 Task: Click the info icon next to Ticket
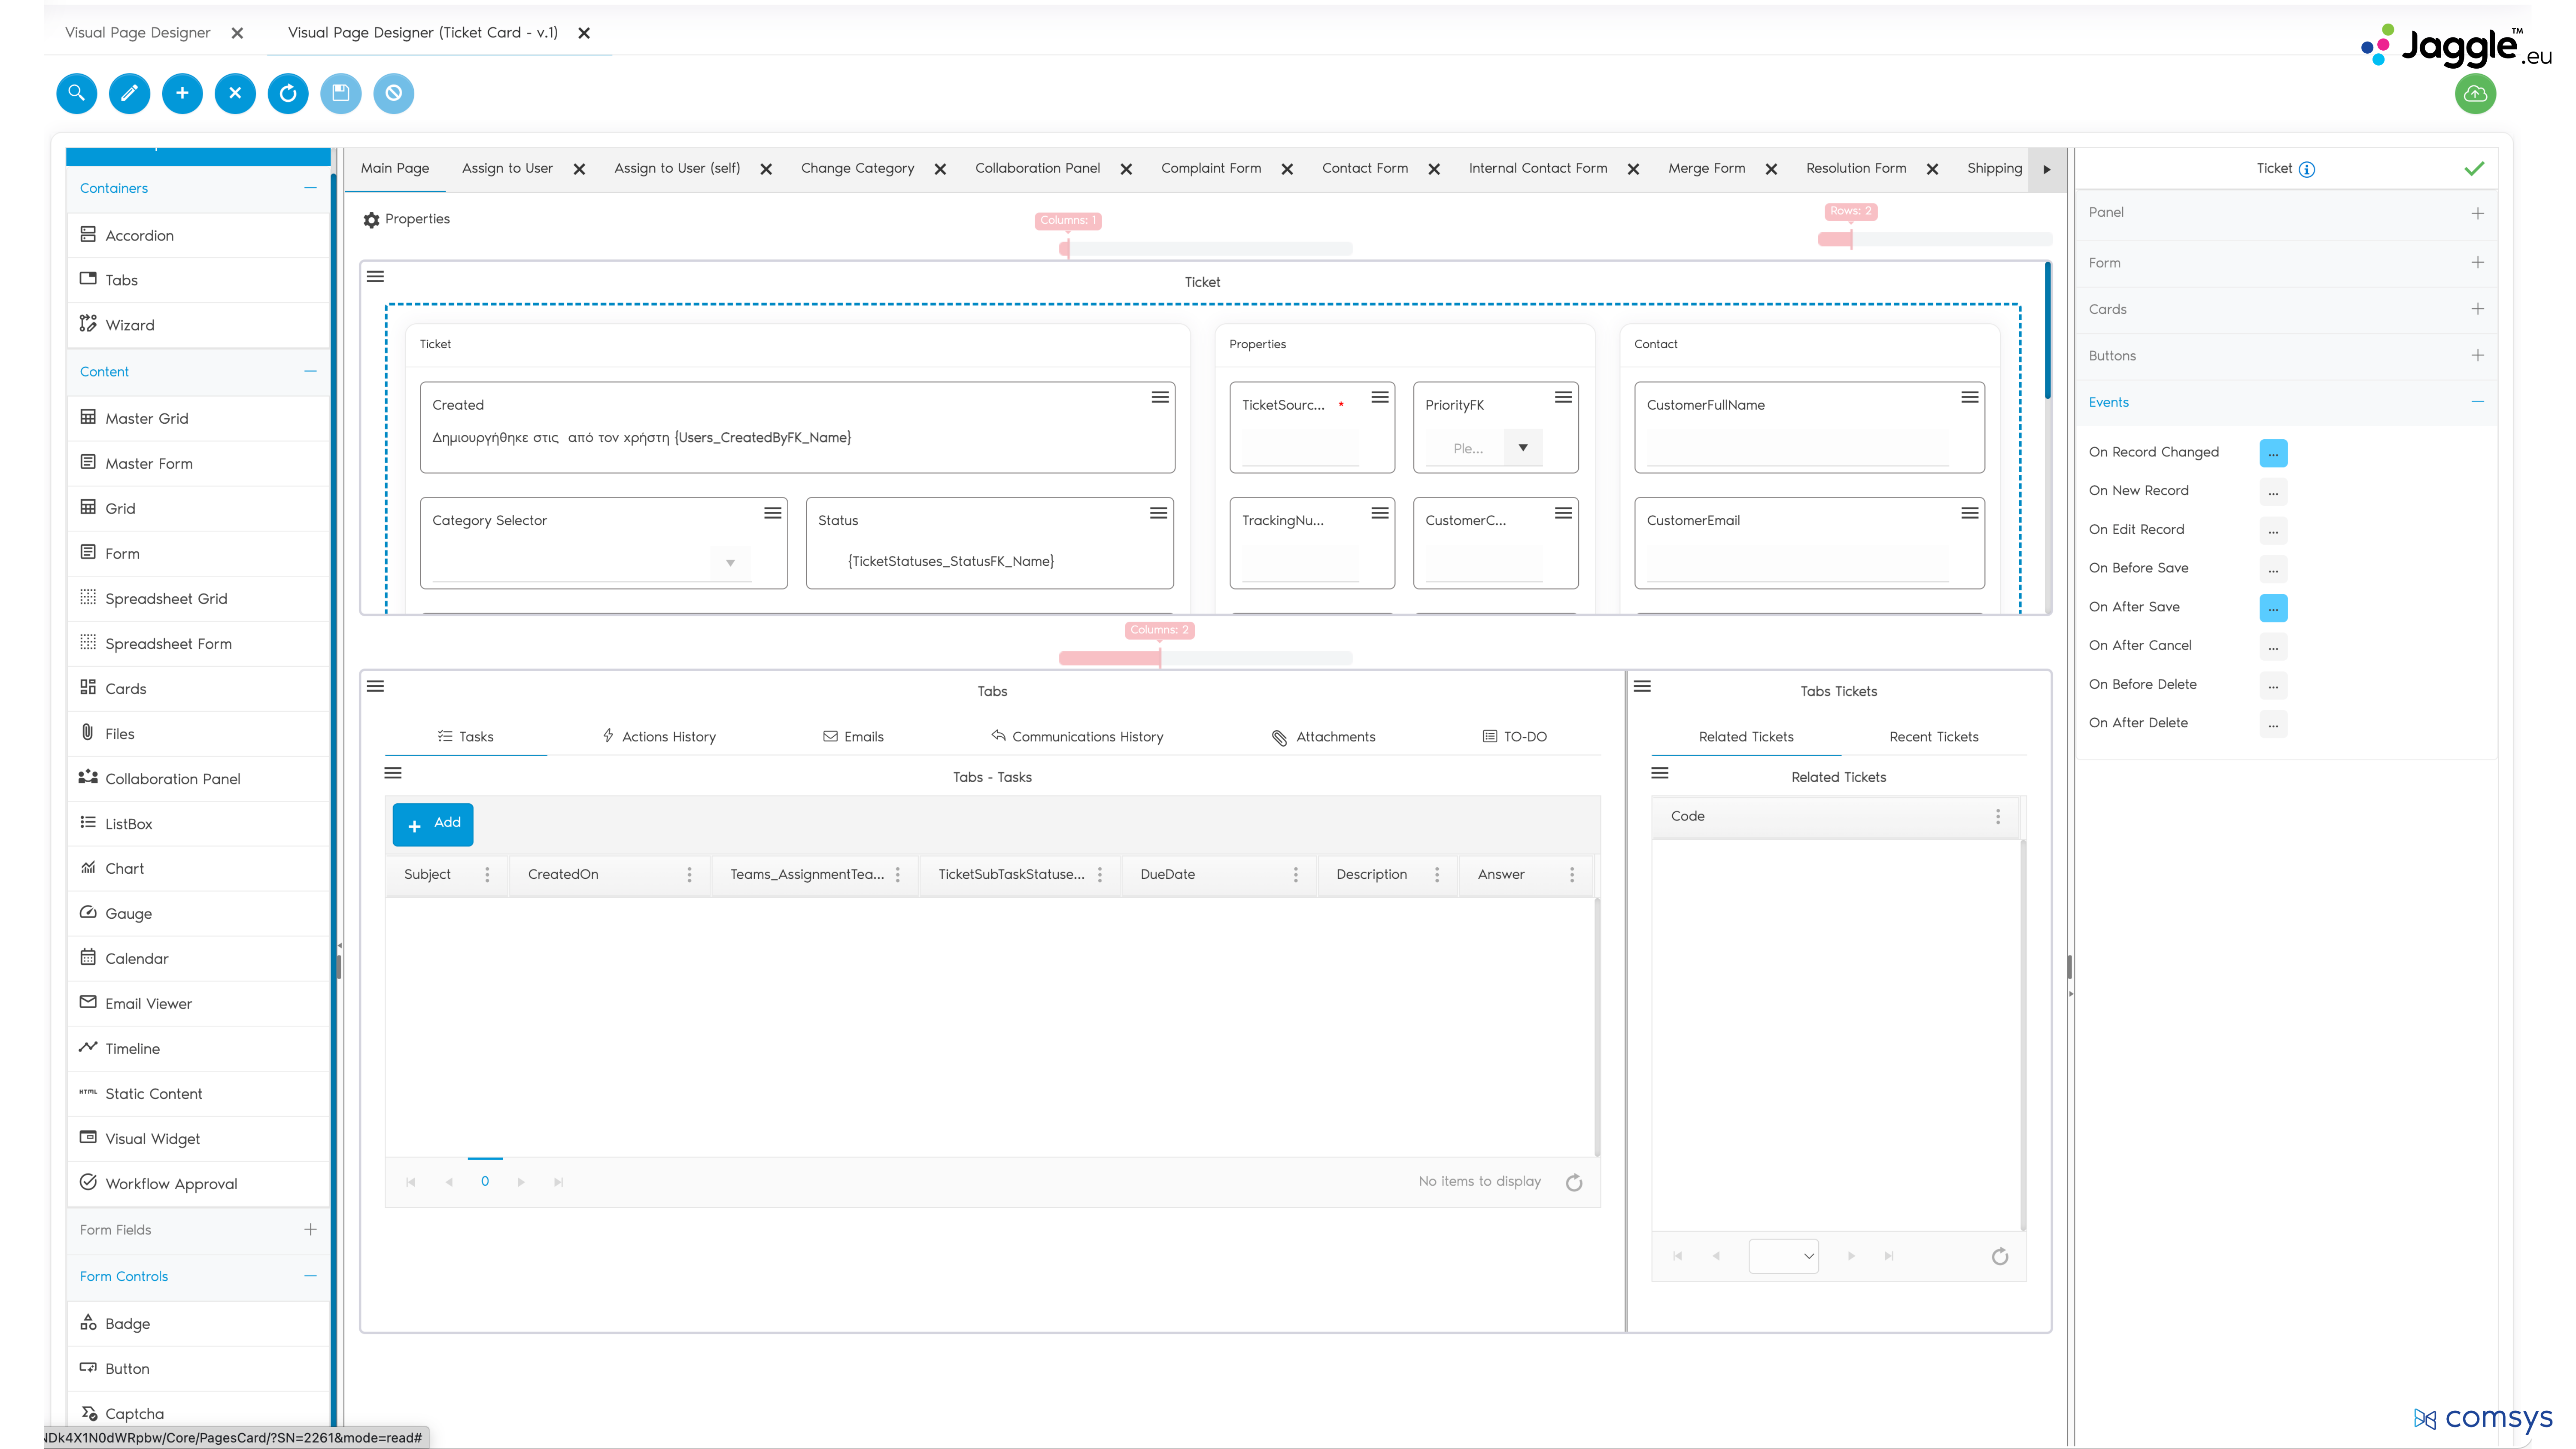tap(2307, 169)
